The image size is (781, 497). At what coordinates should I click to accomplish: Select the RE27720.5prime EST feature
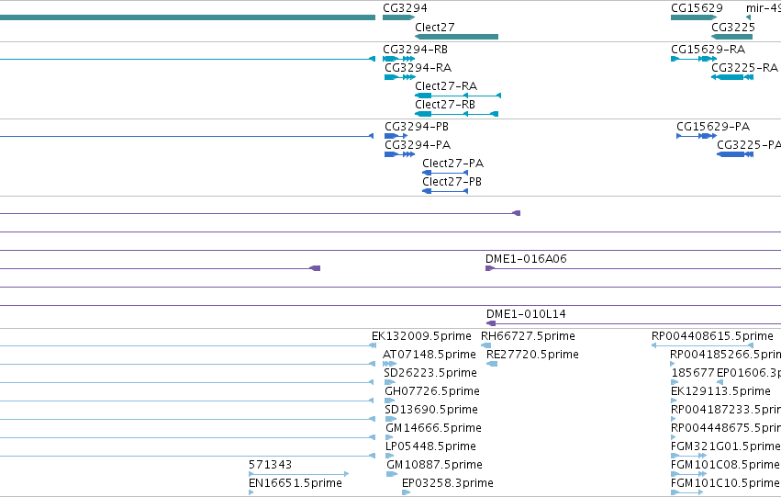click(492, 364)
